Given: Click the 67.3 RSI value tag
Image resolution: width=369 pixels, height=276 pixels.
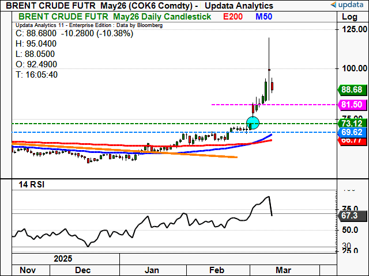Looking at the screenshot, I should (351, 215).
